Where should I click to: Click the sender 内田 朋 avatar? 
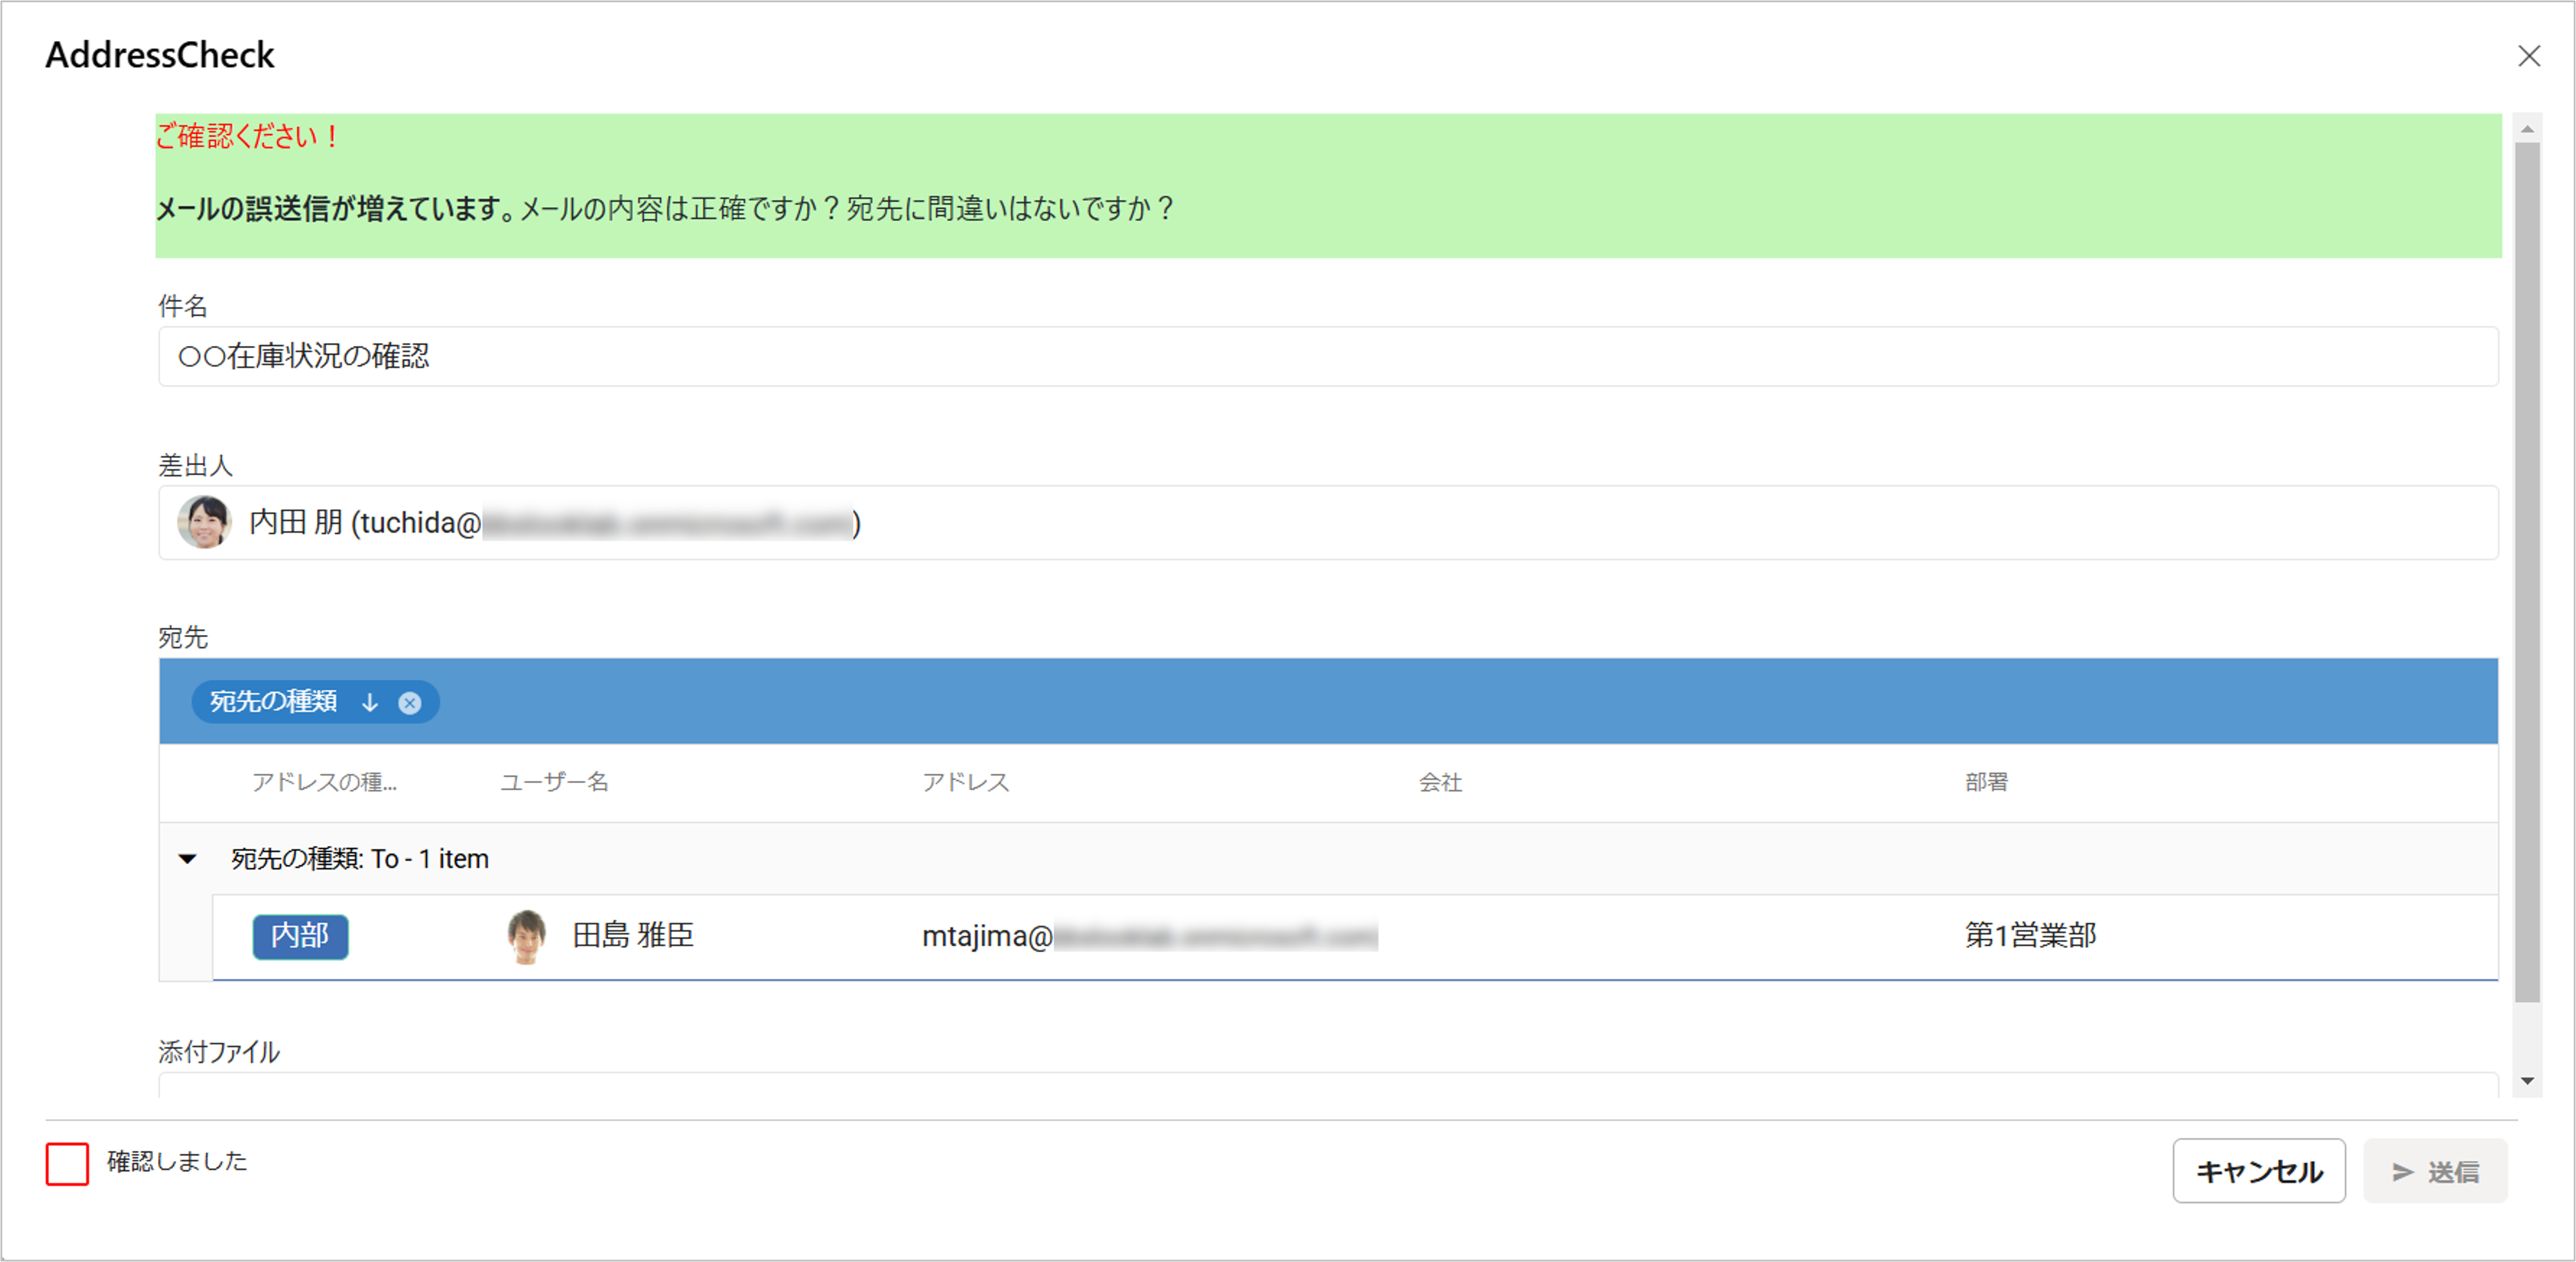tap(204, 523)
